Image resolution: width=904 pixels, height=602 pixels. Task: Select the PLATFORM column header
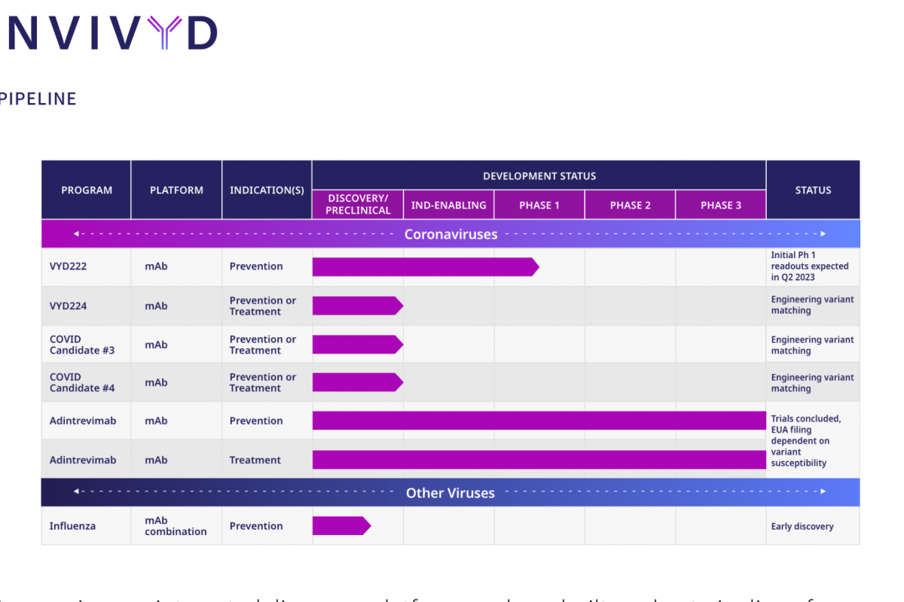tap(176, 190)
